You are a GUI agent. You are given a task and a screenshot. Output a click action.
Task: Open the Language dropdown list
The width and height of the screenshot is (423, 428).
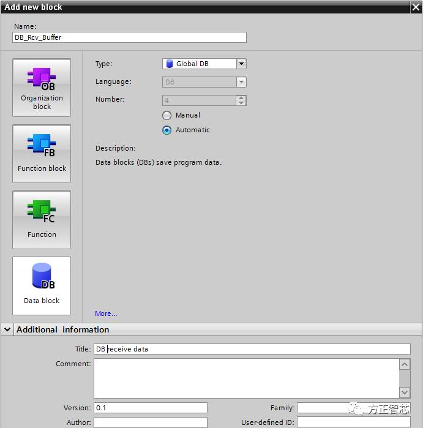coord(241,82)
